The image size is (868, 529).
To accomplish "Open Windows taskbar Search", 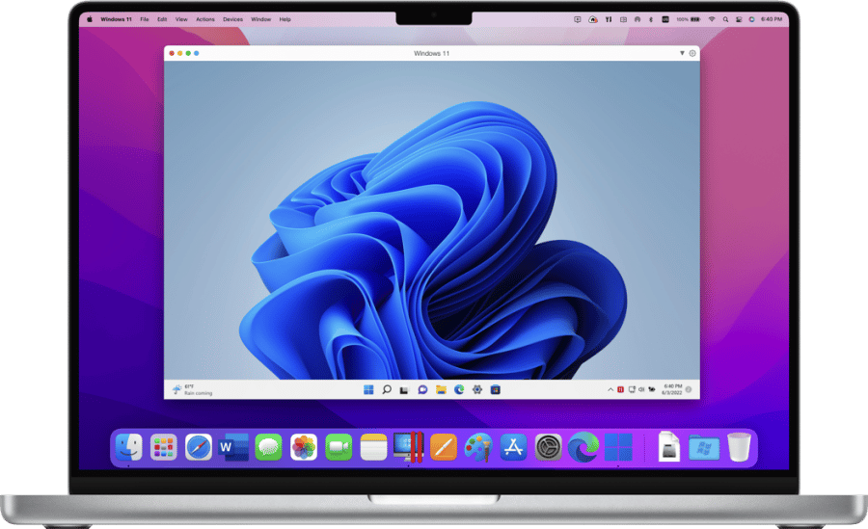I will coord(387,389).
